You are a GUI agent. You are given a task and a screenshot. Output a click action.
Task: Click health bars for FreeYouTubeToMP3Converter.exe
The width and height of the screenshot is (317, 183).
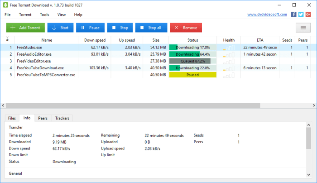tap(229, 75)
